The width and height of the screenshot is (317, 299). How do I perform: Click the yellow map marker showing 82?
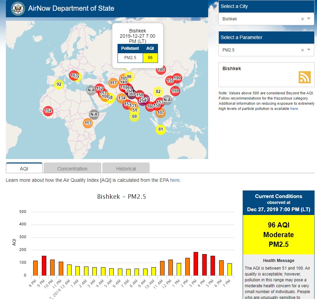pos(158,92)
